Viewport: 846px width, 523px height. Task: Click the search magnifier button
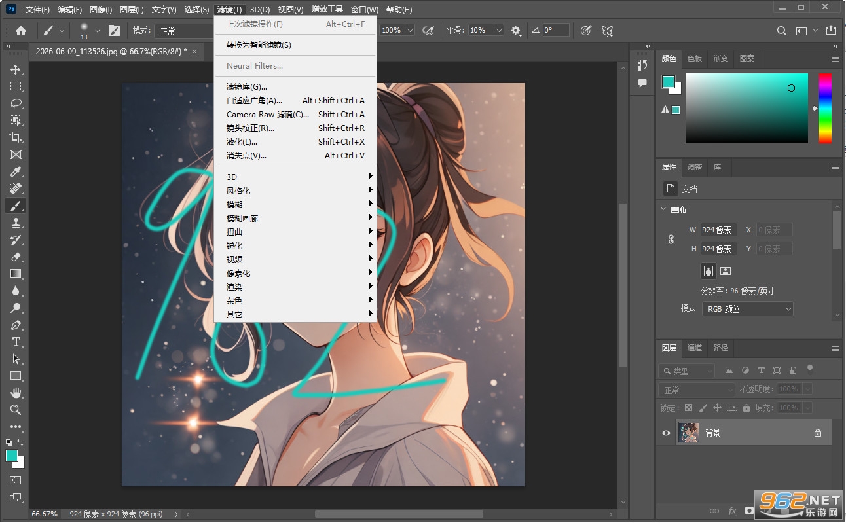781,30
